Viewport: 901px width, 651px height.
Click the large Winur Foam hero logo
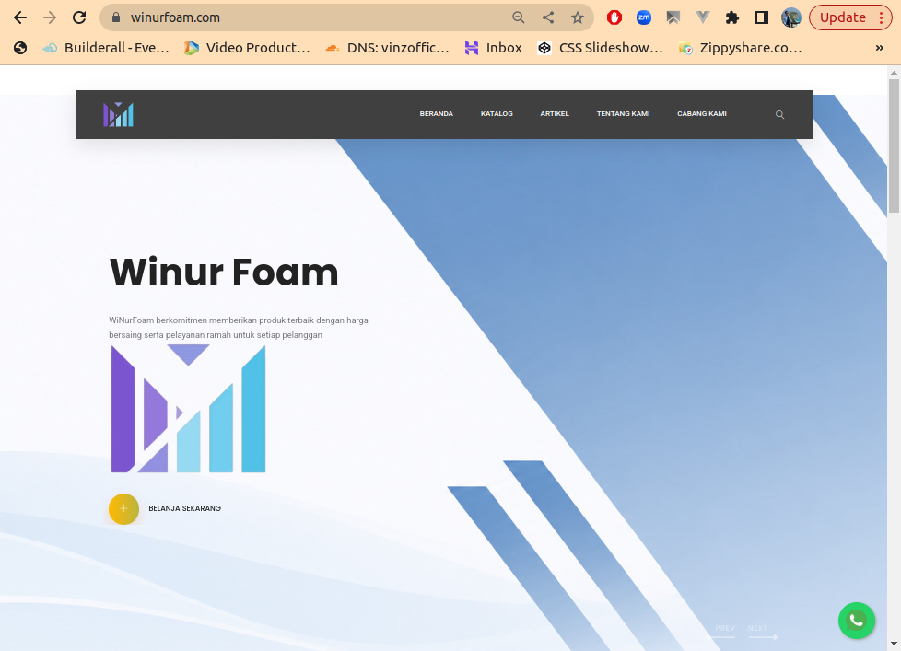coord(188,409)
